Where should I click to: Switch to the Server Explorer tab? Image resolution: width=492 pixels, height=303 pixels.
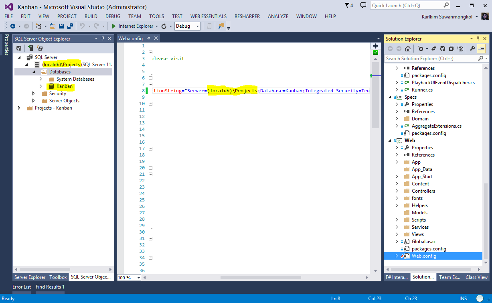tap(30, 277)
